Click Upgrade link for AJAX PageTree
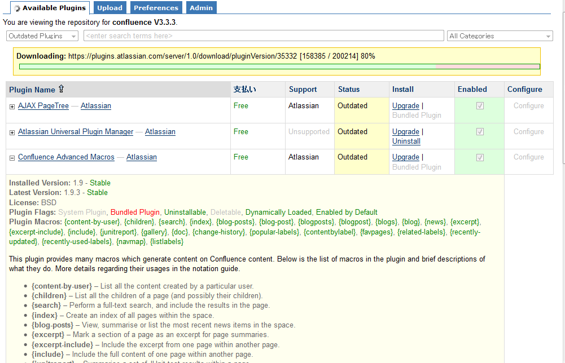The image size is (565, 363). [405, 106]
